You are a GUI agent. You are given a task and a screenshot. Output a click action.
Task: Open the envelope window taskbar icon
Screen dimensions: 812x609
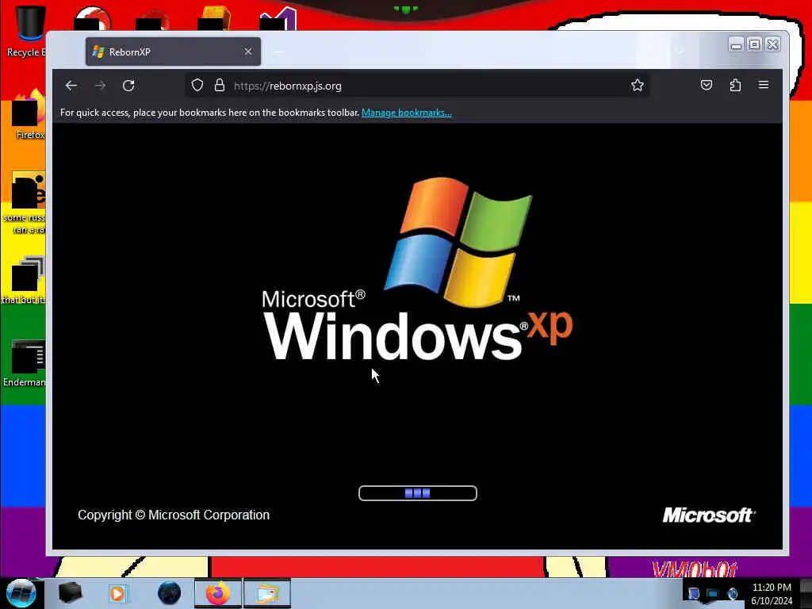[266, 593]
